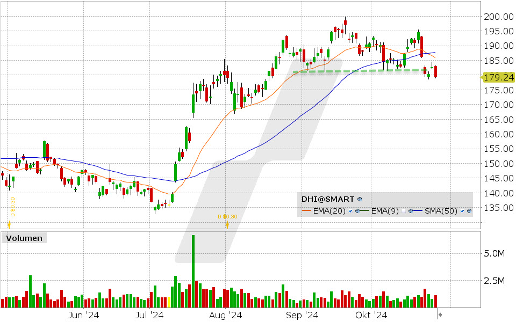This screenshot has height=322, width=516.
Task: Open the SMA(50) indicator settings icon
Action: 469,211
